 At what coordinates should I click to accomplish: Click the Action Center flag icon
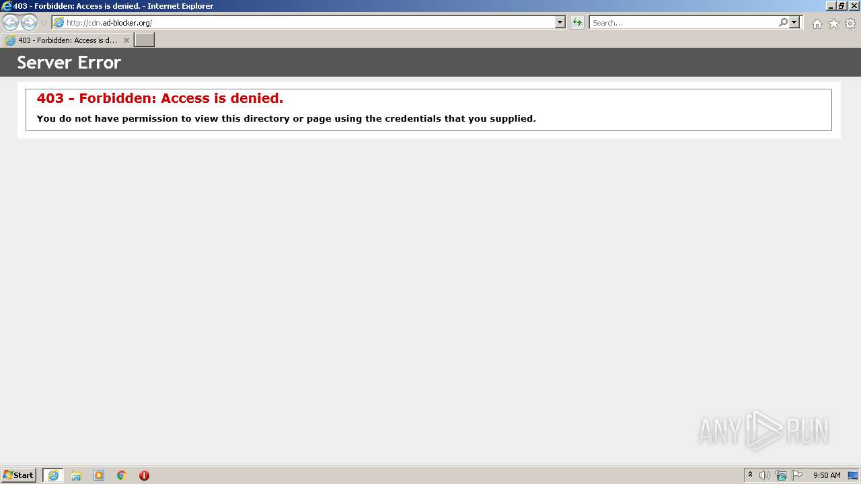coord(797,475)
